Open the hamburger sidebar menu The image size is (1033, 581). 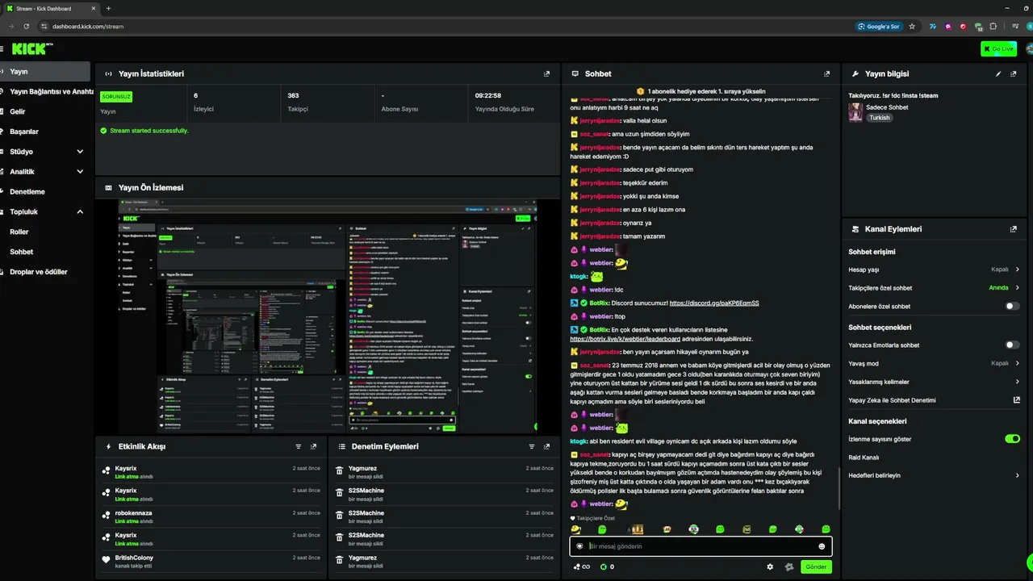(x=2, y=49)
